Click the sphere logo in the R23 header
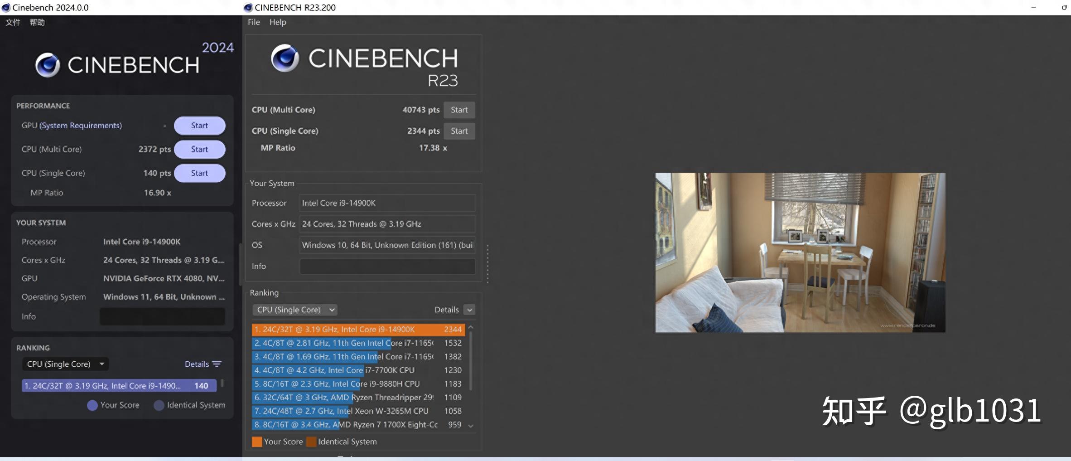The image size is (1071, 461). point(285,58)
